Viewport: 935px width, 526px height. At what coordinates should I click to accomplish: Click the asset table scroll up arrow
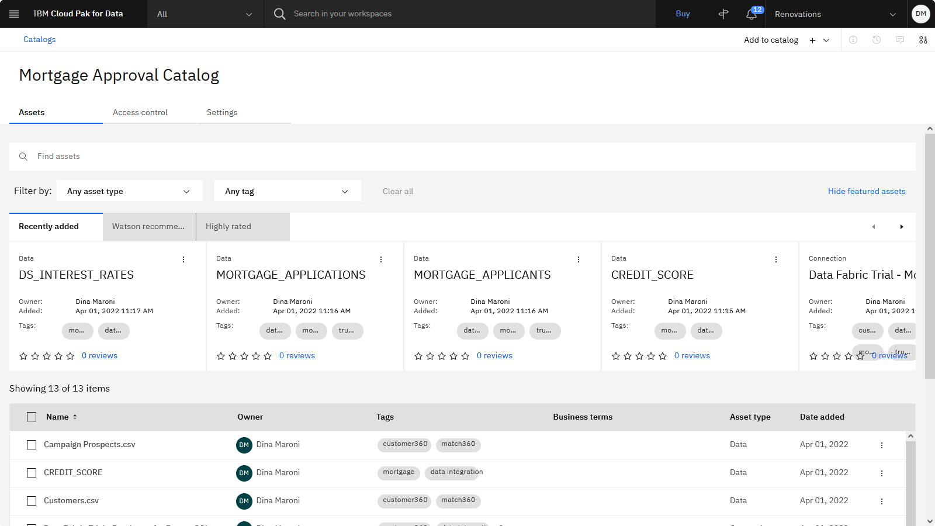pyautogui.click(x=910, y=436)
